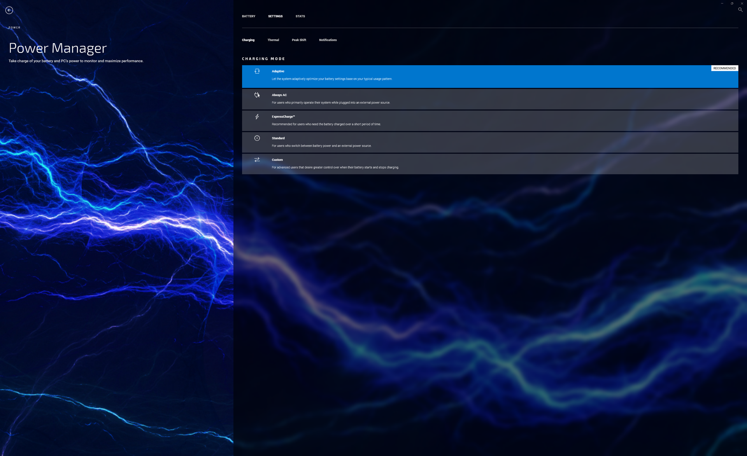
Task: Click the back arrow icon
Action: (x=9, y=10)
